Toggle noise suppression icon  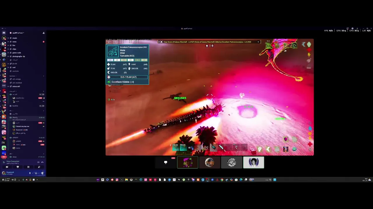[38, 162]
